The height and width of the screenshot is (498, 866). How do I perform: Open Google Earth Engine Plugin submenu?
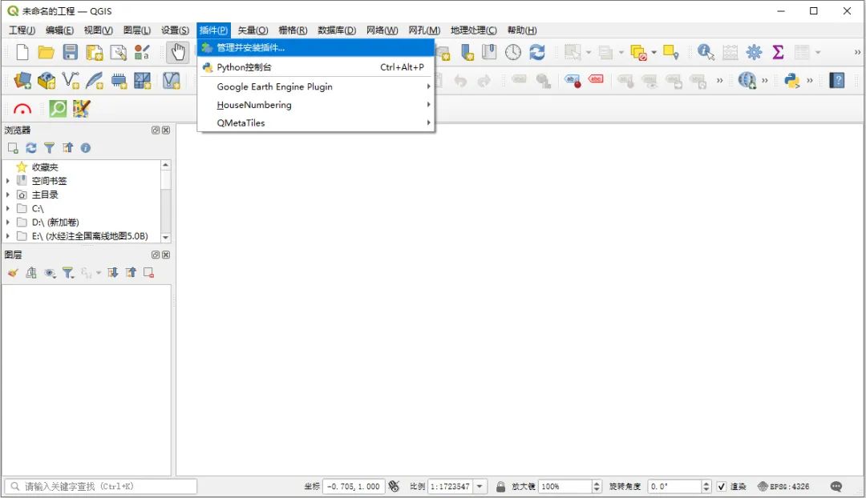pos(316,86)
